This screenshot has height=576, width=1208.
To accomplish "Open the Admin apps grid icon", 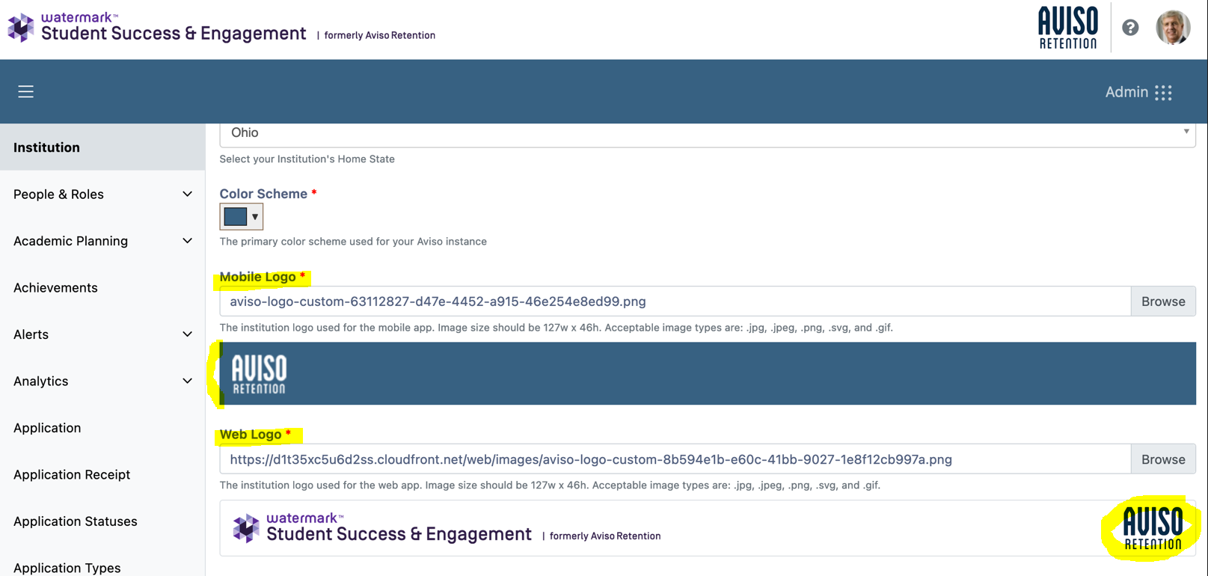I will click(1163, 92).
